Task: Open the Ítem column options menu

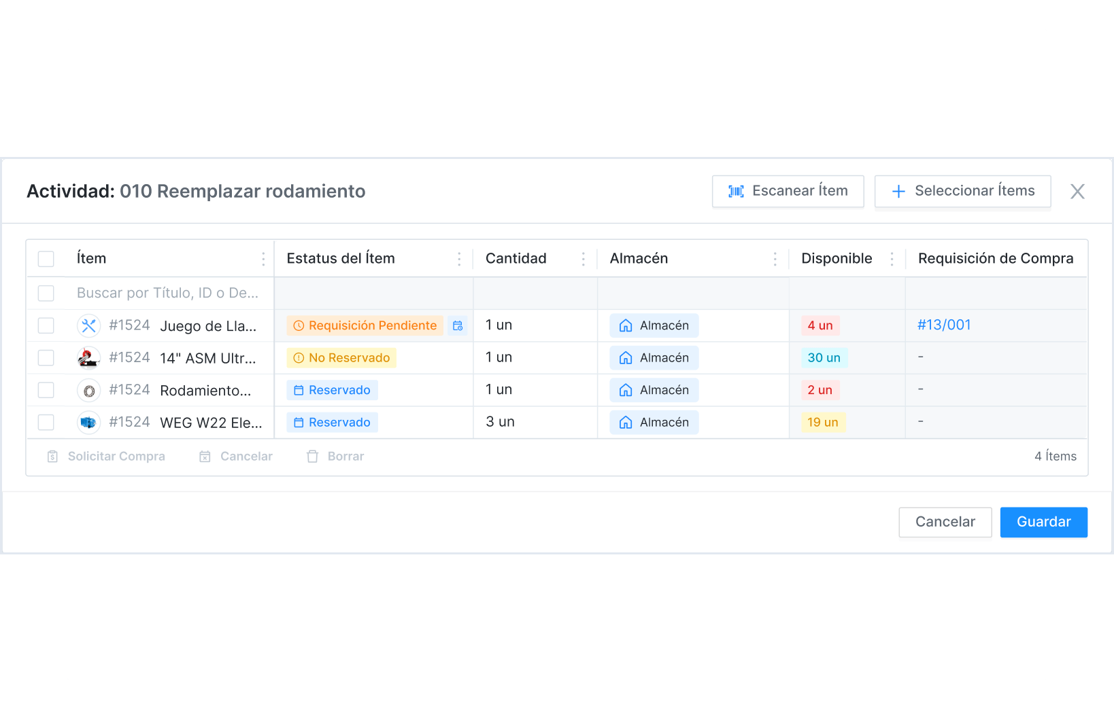Action: 263,259
